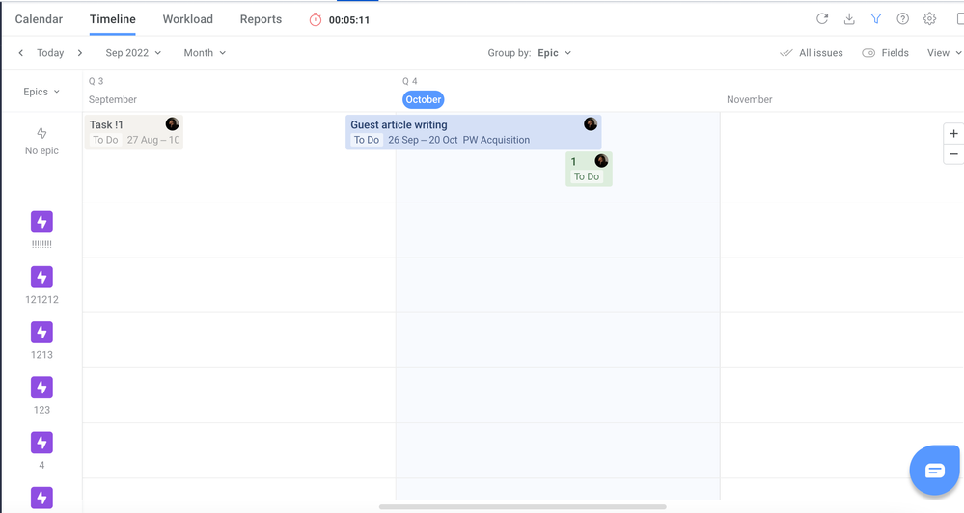964x513 pixels.
Task: Switch to the Calendar tab
Action: [39, 19]
